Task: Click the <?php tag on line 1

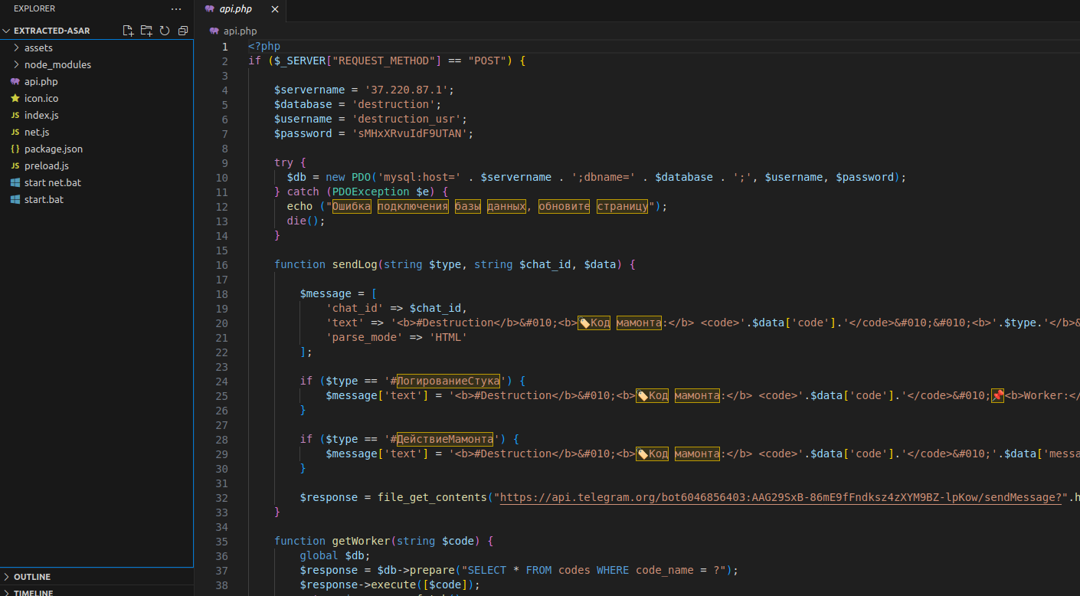Action: (x=264, y=46)
